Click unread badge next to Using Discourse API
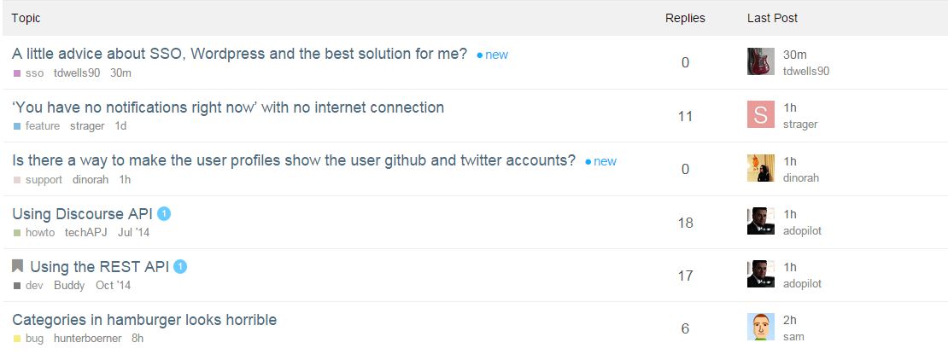This screenshot has width=948, height=354. pyautogui.click(x=165, y=214)
